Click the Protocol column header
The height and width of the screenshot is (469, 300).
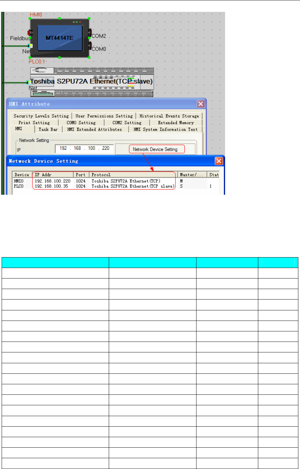pyautogui.click(x=133, y=175)
